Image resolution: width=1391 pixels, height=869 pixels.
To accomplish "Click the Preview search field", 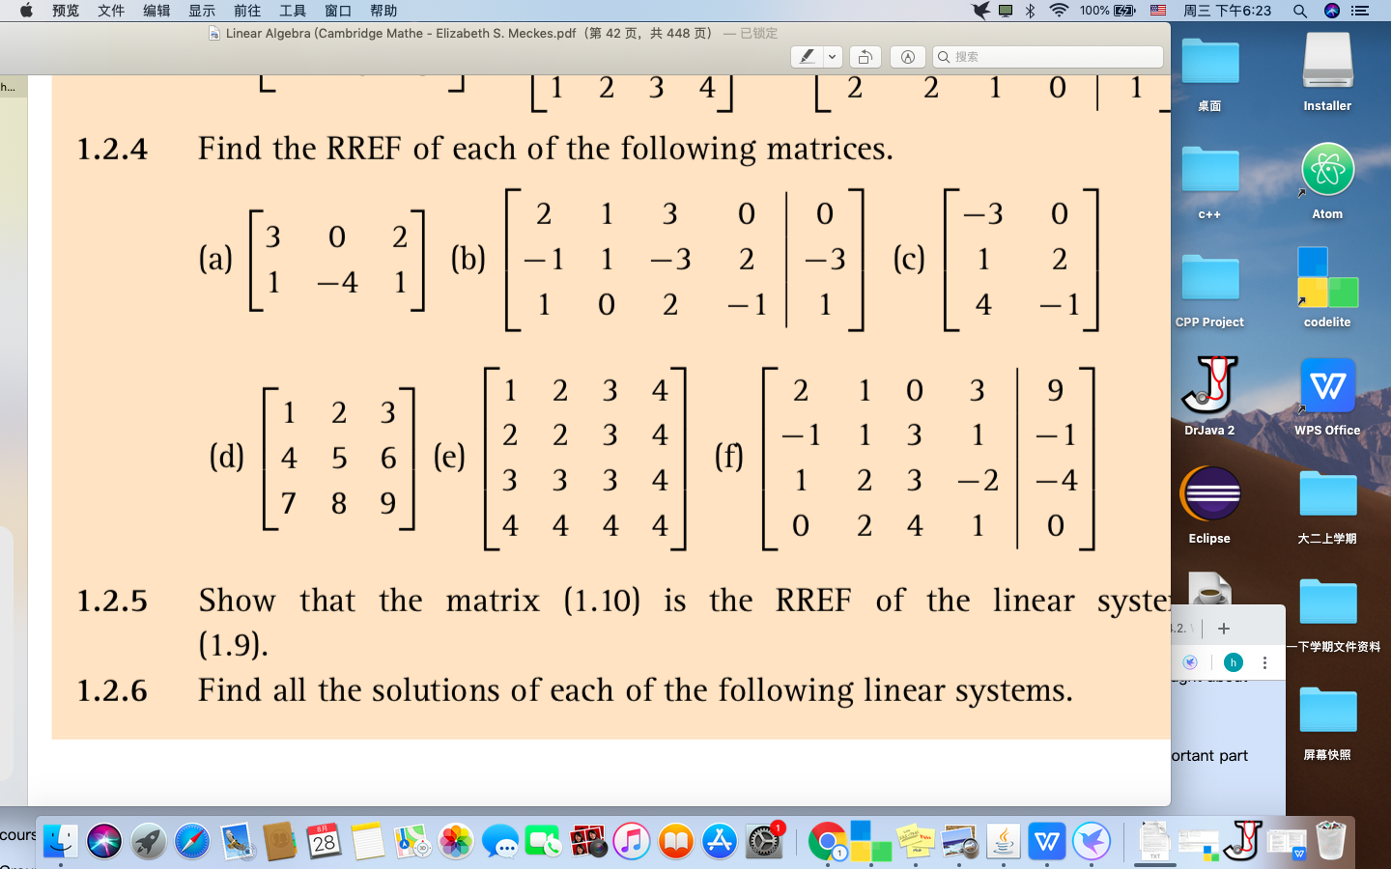I will pos(1048,57).
